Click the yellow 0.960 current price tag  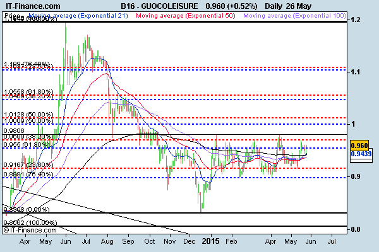(x=359, y=146)
